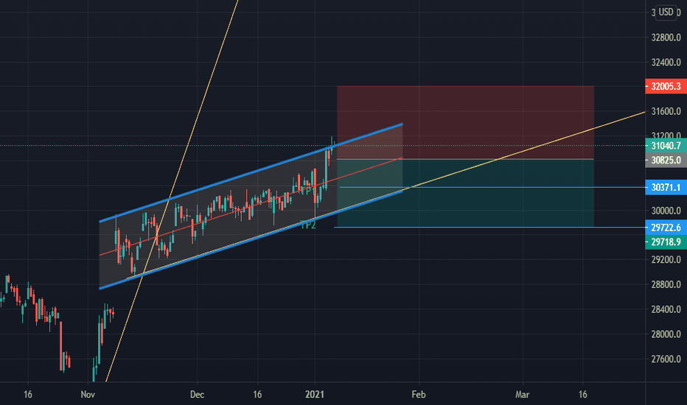Screen dimensions: 687x405
Task: Click the 28400.0 price axis label
Action: coord(666,309)
